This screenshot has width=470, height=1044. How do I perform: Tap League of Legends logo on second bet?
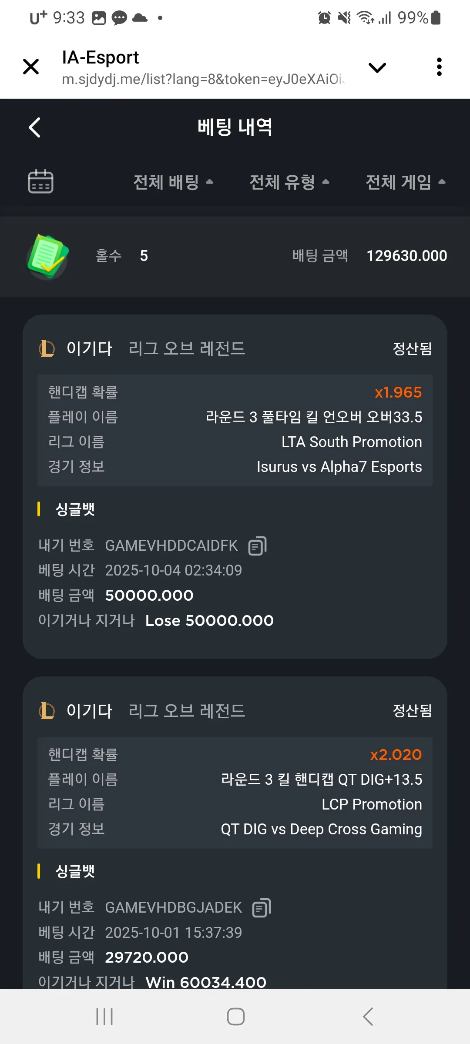click(x=47, y=711)
